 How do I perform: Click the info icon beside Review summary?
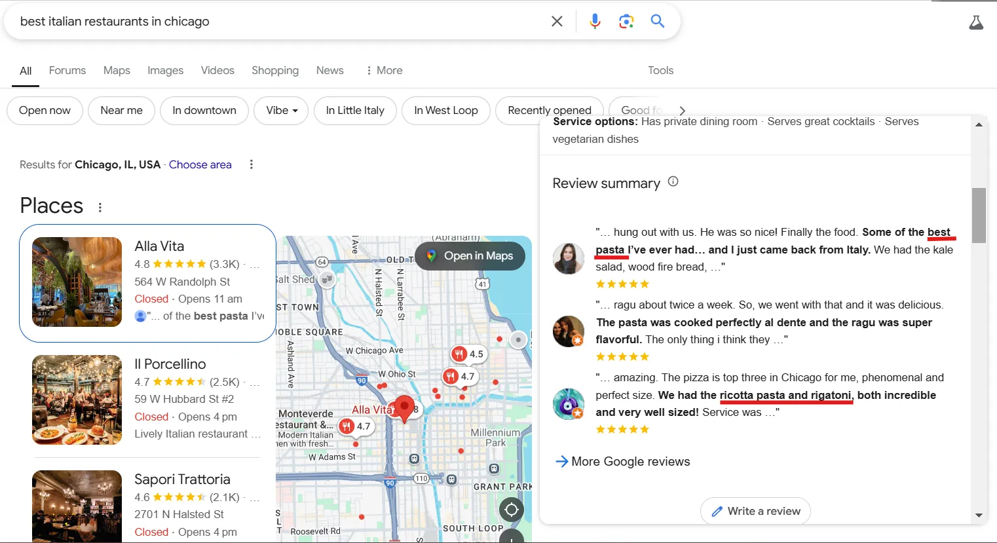(673, 182)
